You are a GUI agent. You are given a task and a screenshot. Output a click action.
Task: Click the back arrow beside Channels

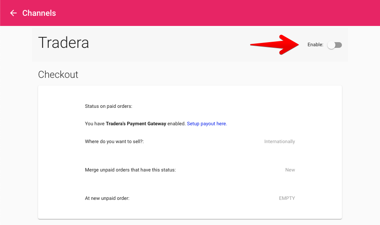[x=13, y=13]
